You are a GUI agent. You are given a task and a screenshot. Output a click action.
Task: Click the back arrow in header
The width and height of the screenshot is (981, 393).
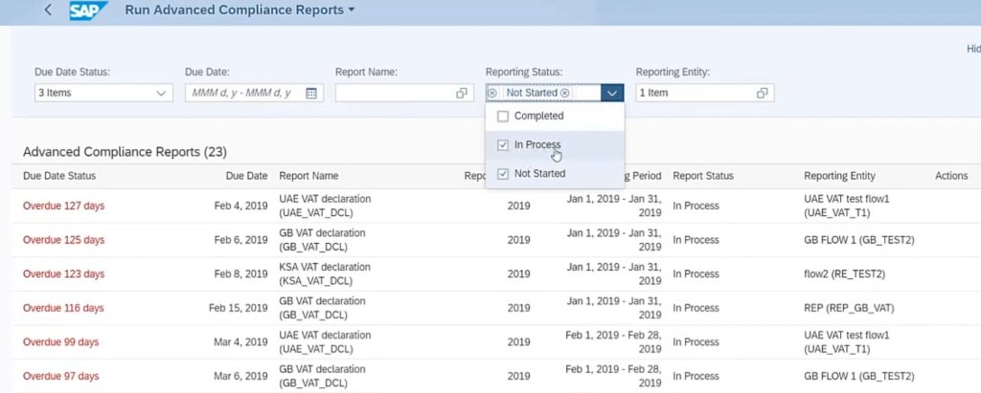click(x=48, y=11)
